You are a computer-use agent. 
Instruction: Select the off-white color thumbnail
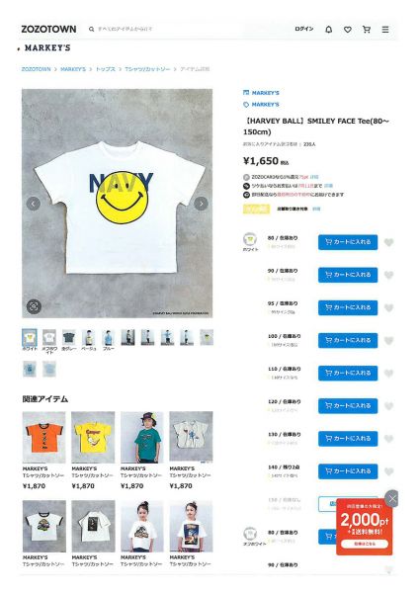(49, 337)
